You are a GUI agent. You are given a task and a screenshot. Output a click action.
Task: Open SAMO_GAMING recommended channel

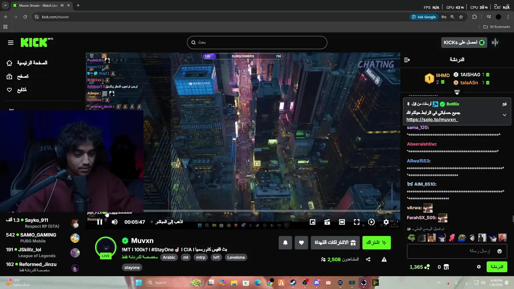[x=43, y=238]
